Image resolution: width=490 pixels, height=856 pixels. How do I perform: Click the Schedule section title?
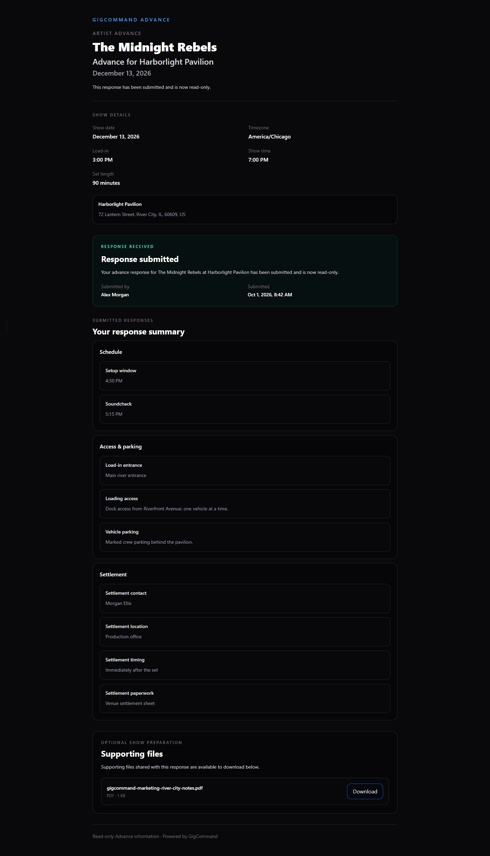111,352
